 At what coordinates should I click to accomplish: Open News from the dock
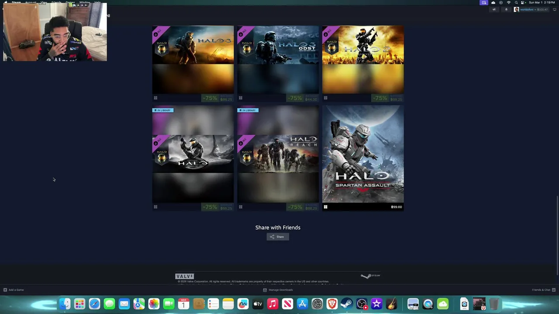click(287, 304)
